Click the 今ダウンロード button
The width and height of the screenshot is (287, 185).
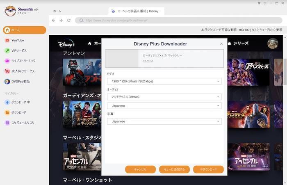[208, 169]
